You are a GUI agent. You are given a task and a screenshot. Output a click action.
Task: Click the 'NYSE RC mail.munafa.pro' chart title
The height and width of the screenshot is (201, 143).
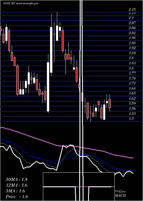click(x=21, y=3)
